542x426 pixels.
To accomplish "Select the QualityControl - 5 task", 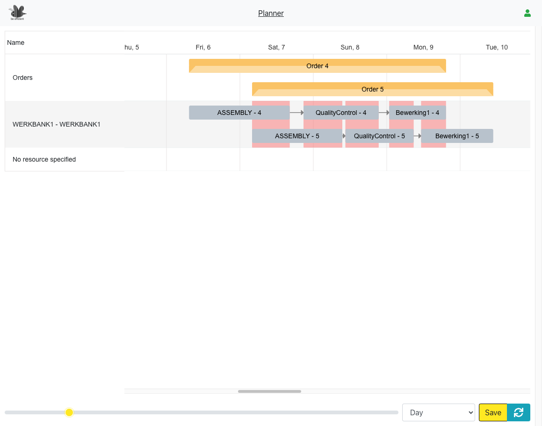I will click(379, 136).
